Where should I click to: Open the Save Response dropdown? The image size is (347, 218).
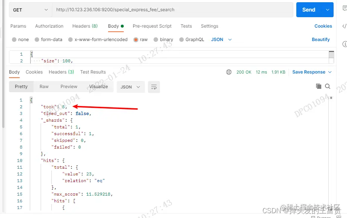click(312, 72)
